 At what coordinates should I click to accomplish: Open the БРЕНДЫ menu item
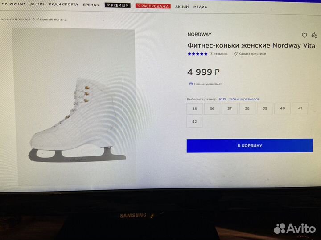(91, 5)
